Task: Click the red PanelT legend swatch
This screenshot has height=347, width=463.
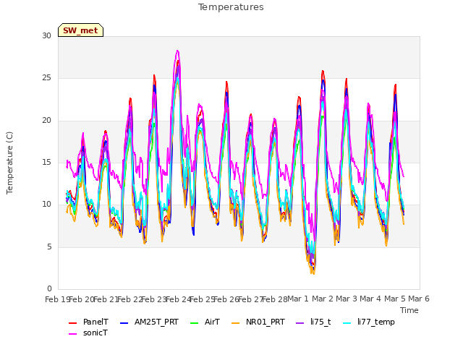Action: tap(72, 323)
